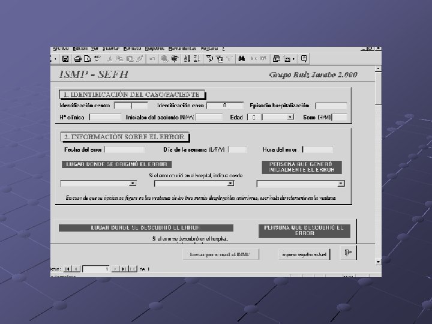Click the Apply Filter funnel icon
Image resolution: width=432 pixels, height=324 pixels.
229,59
